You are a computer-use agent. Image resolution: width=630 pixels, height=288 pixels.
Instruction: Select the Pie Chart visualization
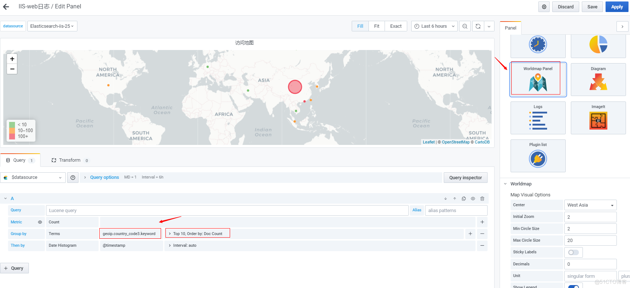pyautogui.click(x=598, y=46)
